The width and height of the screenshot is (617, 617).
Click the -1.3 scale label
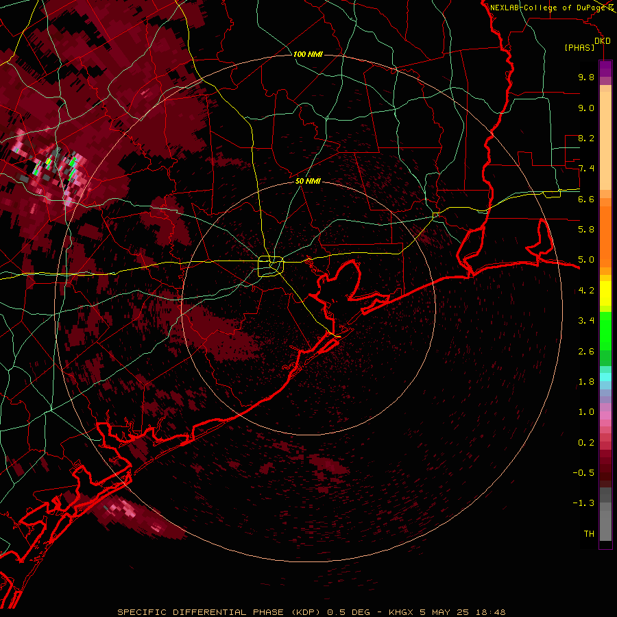pyautogui.click(x=583, y=503)
